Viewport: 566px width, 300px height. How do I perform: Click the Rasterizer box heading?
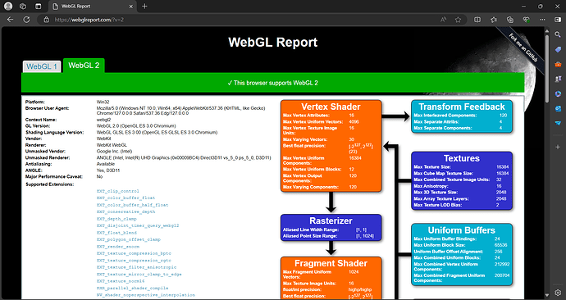click(331, 220)
